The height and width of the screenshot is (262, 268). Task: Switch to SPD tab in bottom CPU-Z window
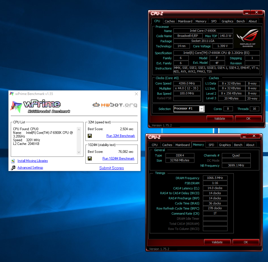coord(211,145)
